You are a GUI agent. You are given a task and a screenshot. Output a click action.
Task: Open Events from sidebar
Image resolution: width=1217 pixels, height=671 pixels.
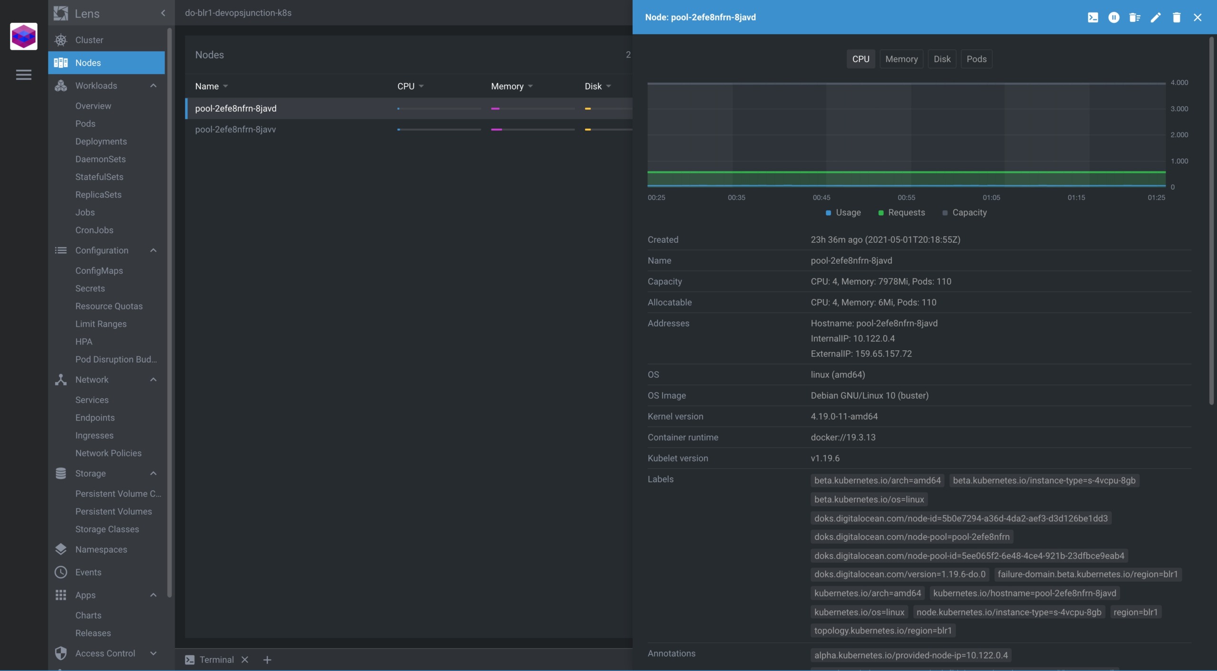(106, 572)
